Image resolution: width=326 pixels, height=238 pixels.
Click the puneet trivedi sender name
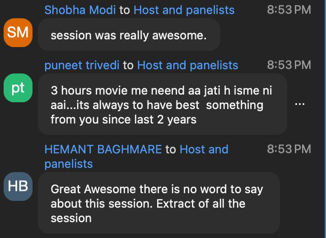[82, 65]
